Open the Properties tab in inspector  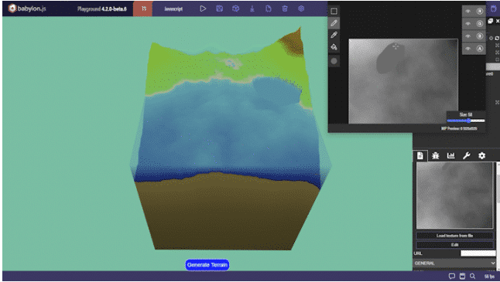(420, 155)
